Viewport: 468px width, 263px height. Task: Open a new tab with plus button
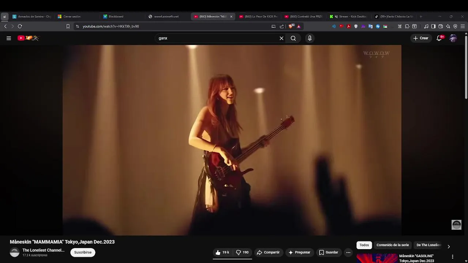[x=421, y=16]
